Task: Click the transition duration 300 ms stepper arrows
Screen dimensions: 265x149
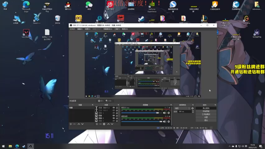Action: [x=193, y=112]
